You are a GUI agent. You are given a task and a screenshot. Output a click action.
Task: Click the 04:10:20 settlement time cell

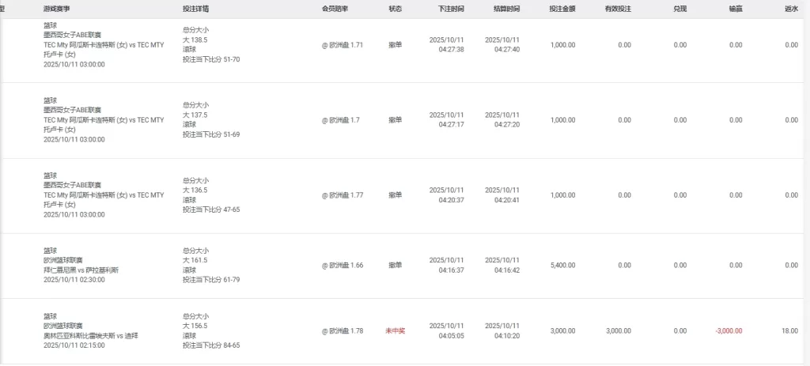pyautogui.click(x=502, y=335)
